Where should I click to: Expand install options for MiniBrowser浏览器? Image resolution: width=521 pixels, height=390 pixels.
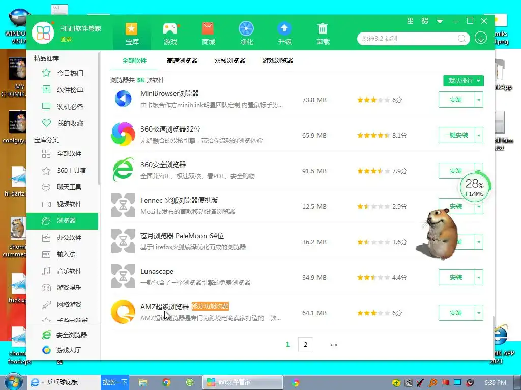coord(479,100)
